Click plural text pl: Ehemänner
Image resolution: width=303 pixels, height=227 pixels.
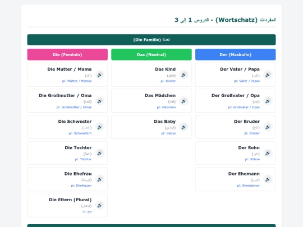coord(249,186)
